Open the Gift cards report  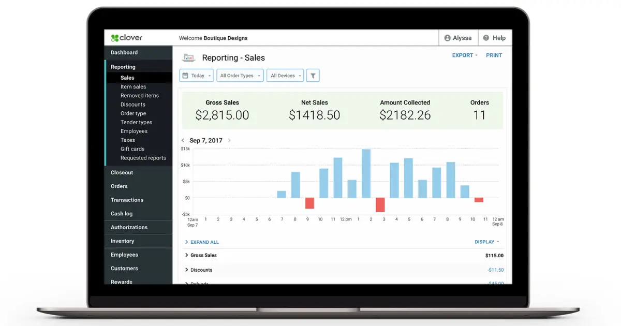132,149
